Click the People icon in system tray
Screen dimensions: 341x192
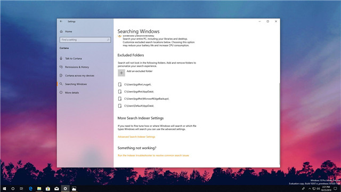click(303, 188)
